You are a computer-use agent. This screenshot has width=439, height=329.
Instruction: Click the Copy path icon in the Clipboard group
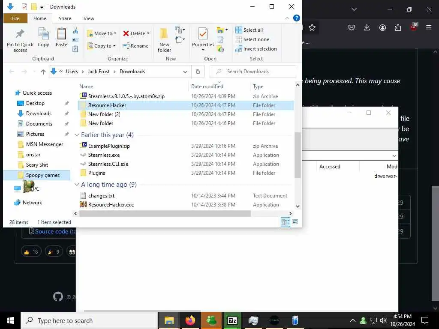coord(75,40)
